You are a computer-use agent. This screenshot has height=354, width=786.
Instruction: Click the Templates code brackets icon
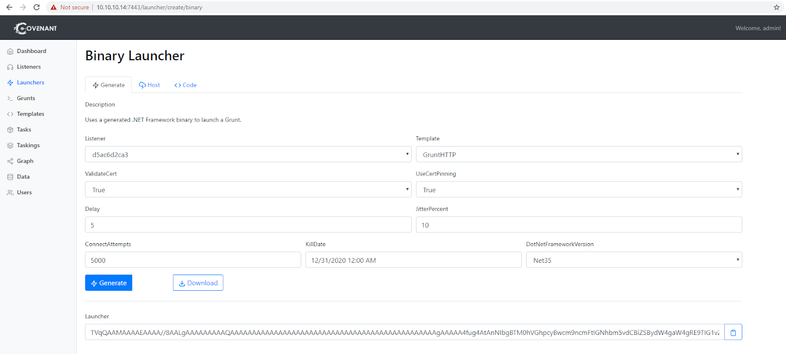(x=10, y=114)
